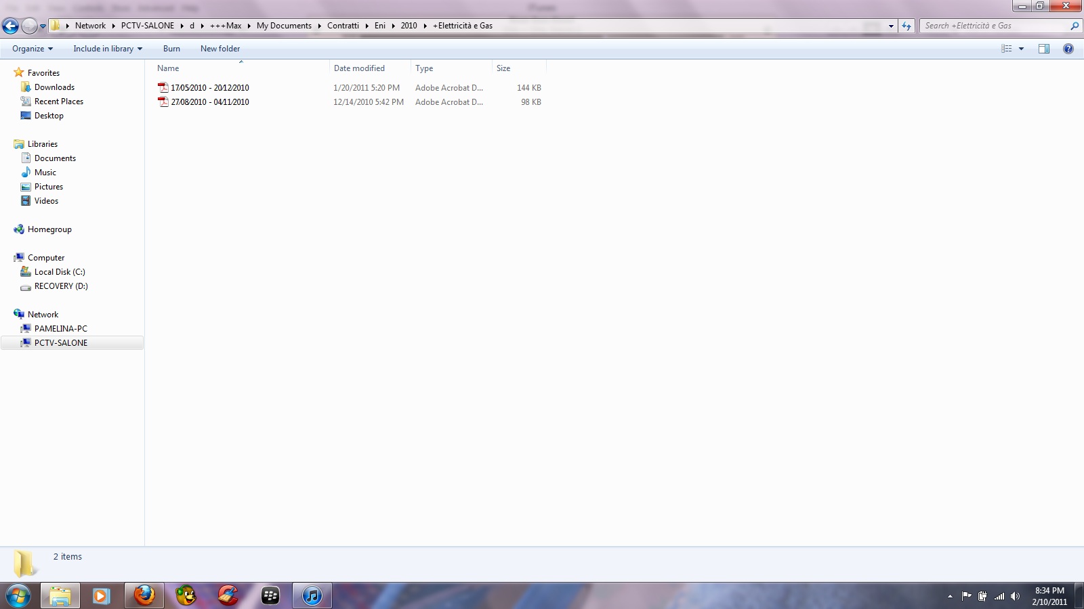
Task: Click the search magnifier icon
Action: coord(1074,26)
